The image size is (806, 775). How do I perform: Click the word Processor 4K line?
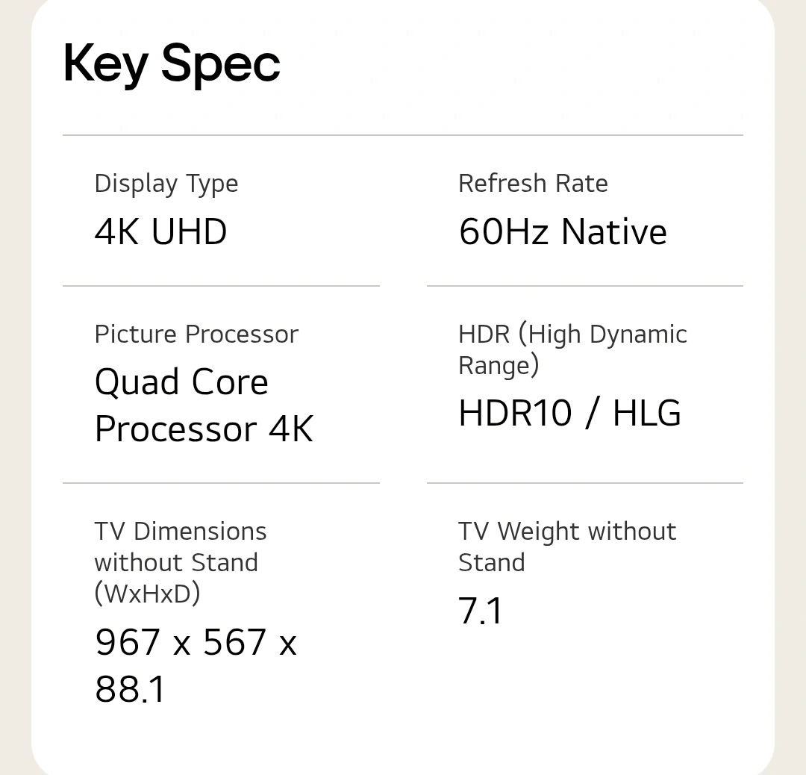pos(204,429)
